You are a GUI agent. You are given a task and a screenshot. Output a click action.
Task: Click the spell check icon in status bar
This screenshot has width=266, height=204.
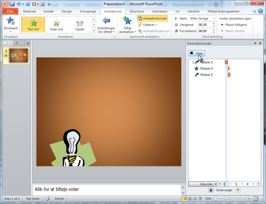pyautogui.click(x=48, y=199)
